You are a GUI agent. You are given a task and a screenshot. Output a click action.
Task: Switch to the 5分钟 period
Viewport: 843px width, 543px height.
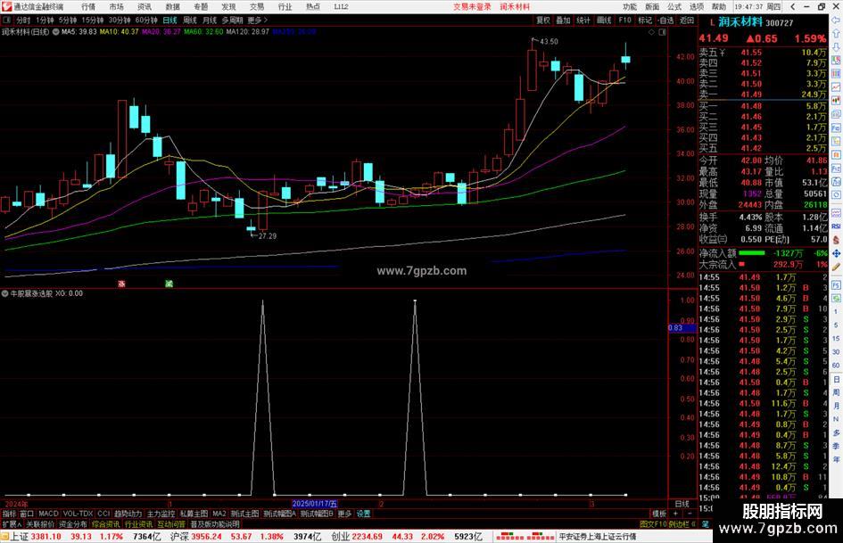pyautogui.click(x=67, y=21)
